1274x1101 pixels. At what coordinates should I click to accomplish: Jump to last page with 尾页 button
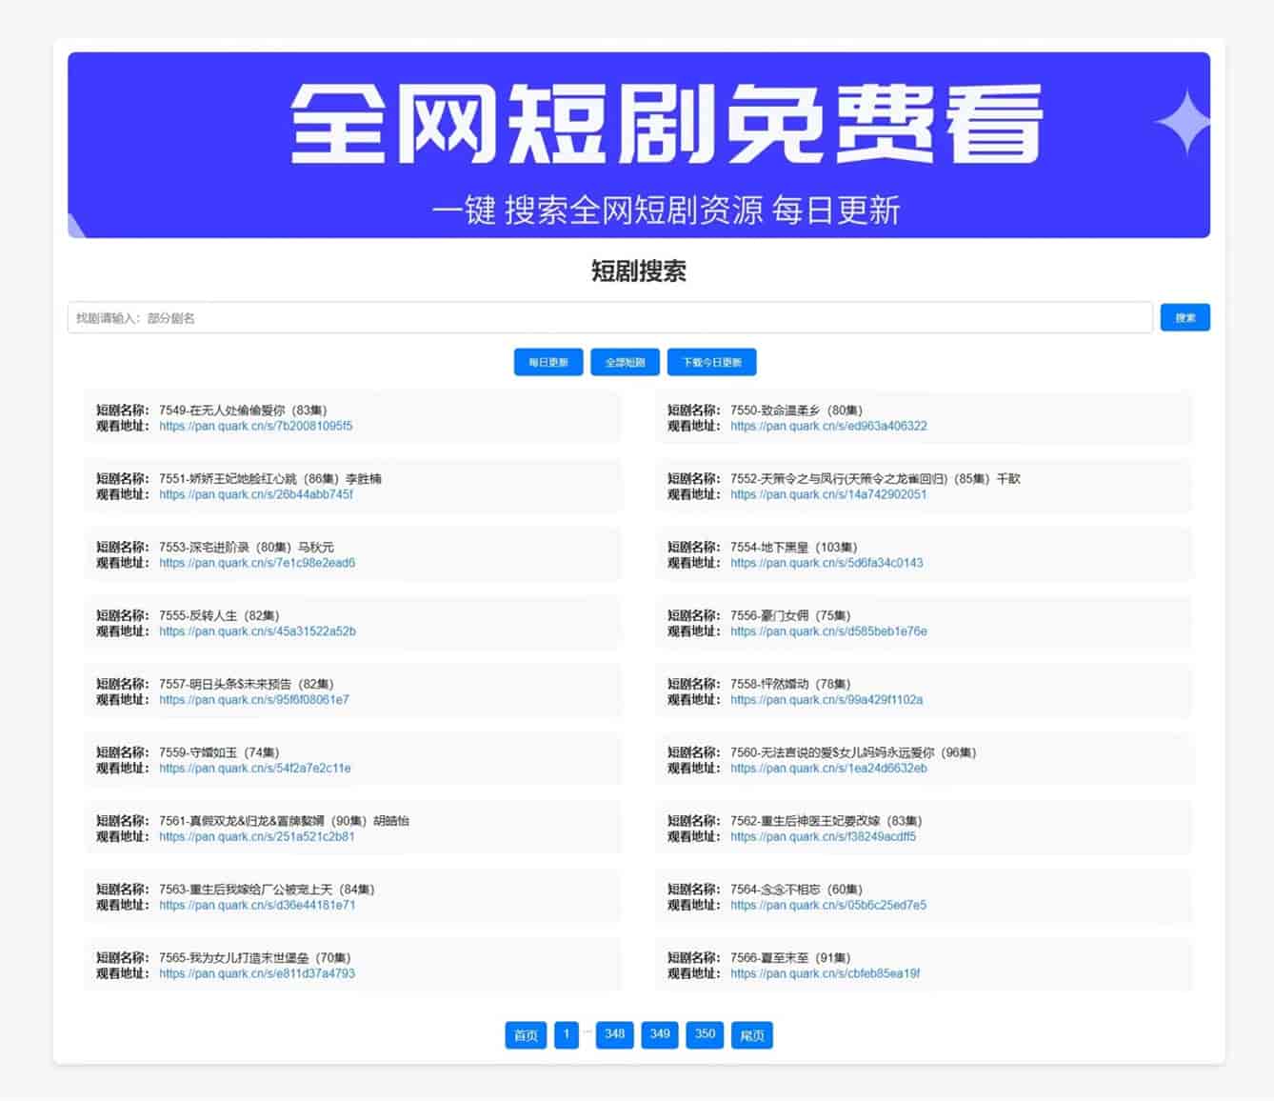(x=751, y=1035)
